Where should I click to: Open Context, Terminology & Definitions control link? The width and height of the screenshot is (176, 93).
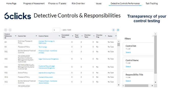click(x=47, y=42)
